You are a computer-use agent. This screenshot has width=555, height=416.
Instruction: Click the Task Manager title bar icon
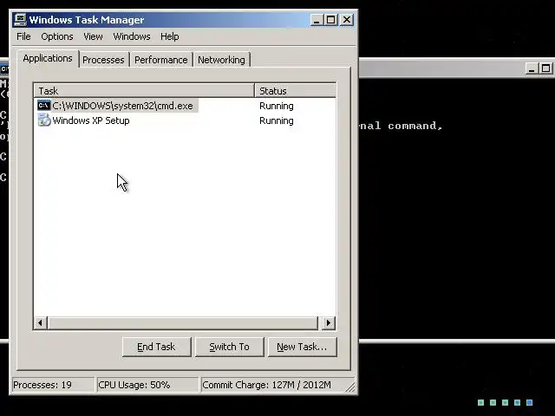pyautogui.click(x=20, y=19)
